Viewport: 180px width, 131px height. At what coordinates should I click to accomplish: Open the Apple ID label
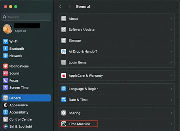[x=20, y=31]
